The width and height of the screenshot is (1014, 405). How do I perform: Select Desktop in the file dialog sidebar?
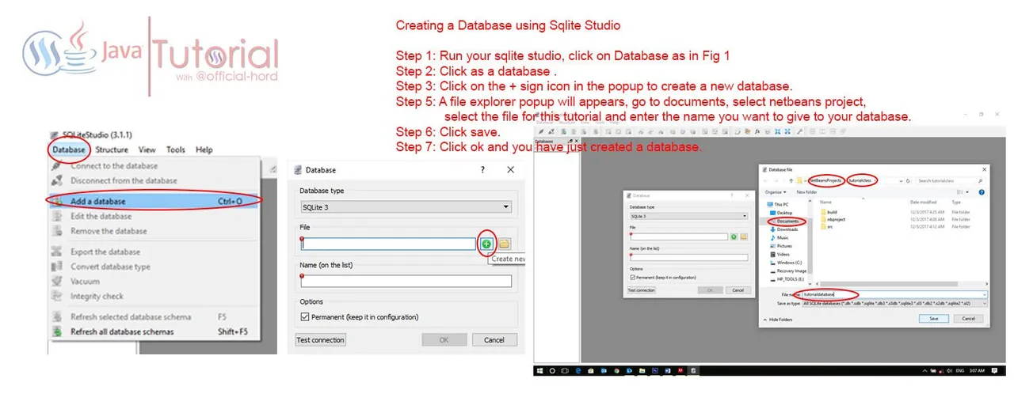tap(784, 213)
